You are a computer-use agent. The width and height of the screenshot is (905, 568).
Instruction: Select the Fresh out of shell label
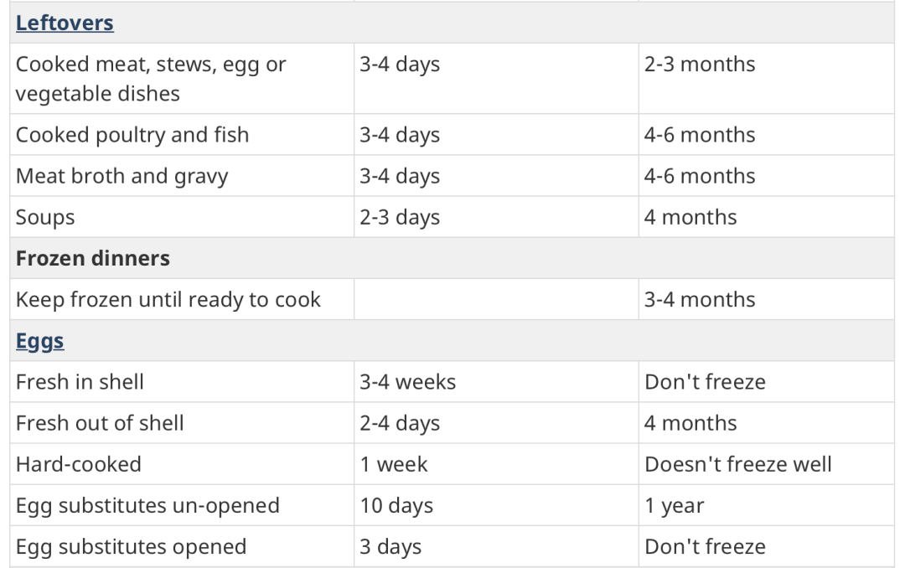tap(100, 423)
